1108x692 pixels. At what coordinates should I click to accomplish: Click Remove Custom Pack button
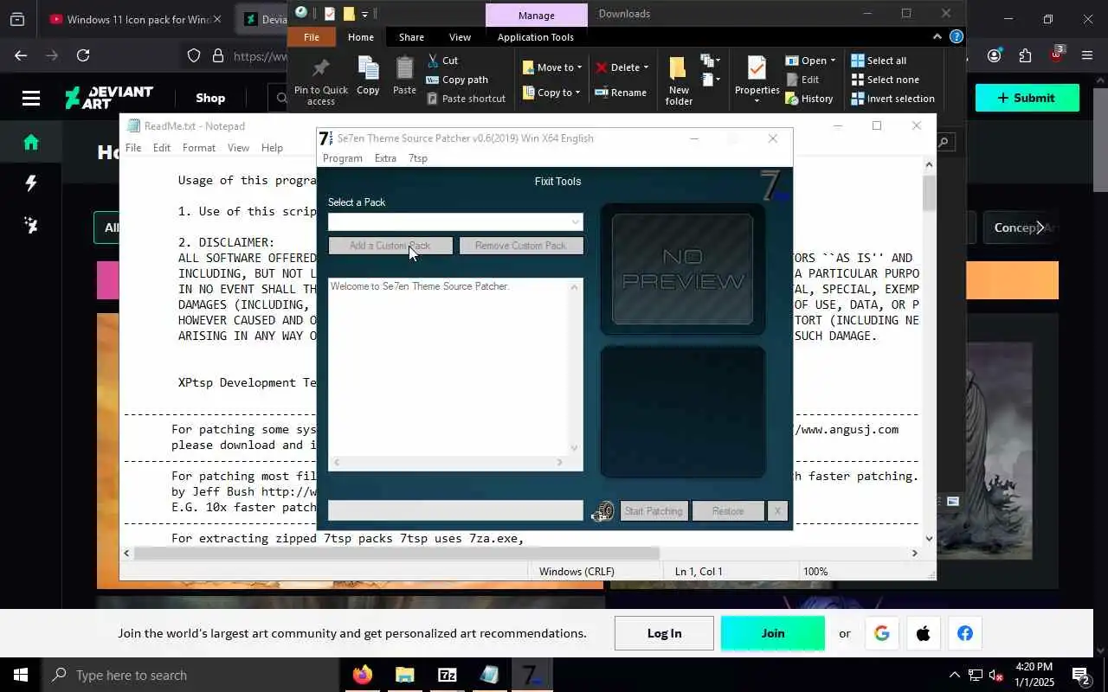click(520, 246)
